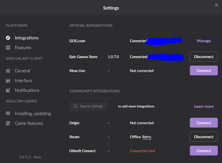
Task: Click the Xbox Live integration name
Action: [x=77, y=71]
